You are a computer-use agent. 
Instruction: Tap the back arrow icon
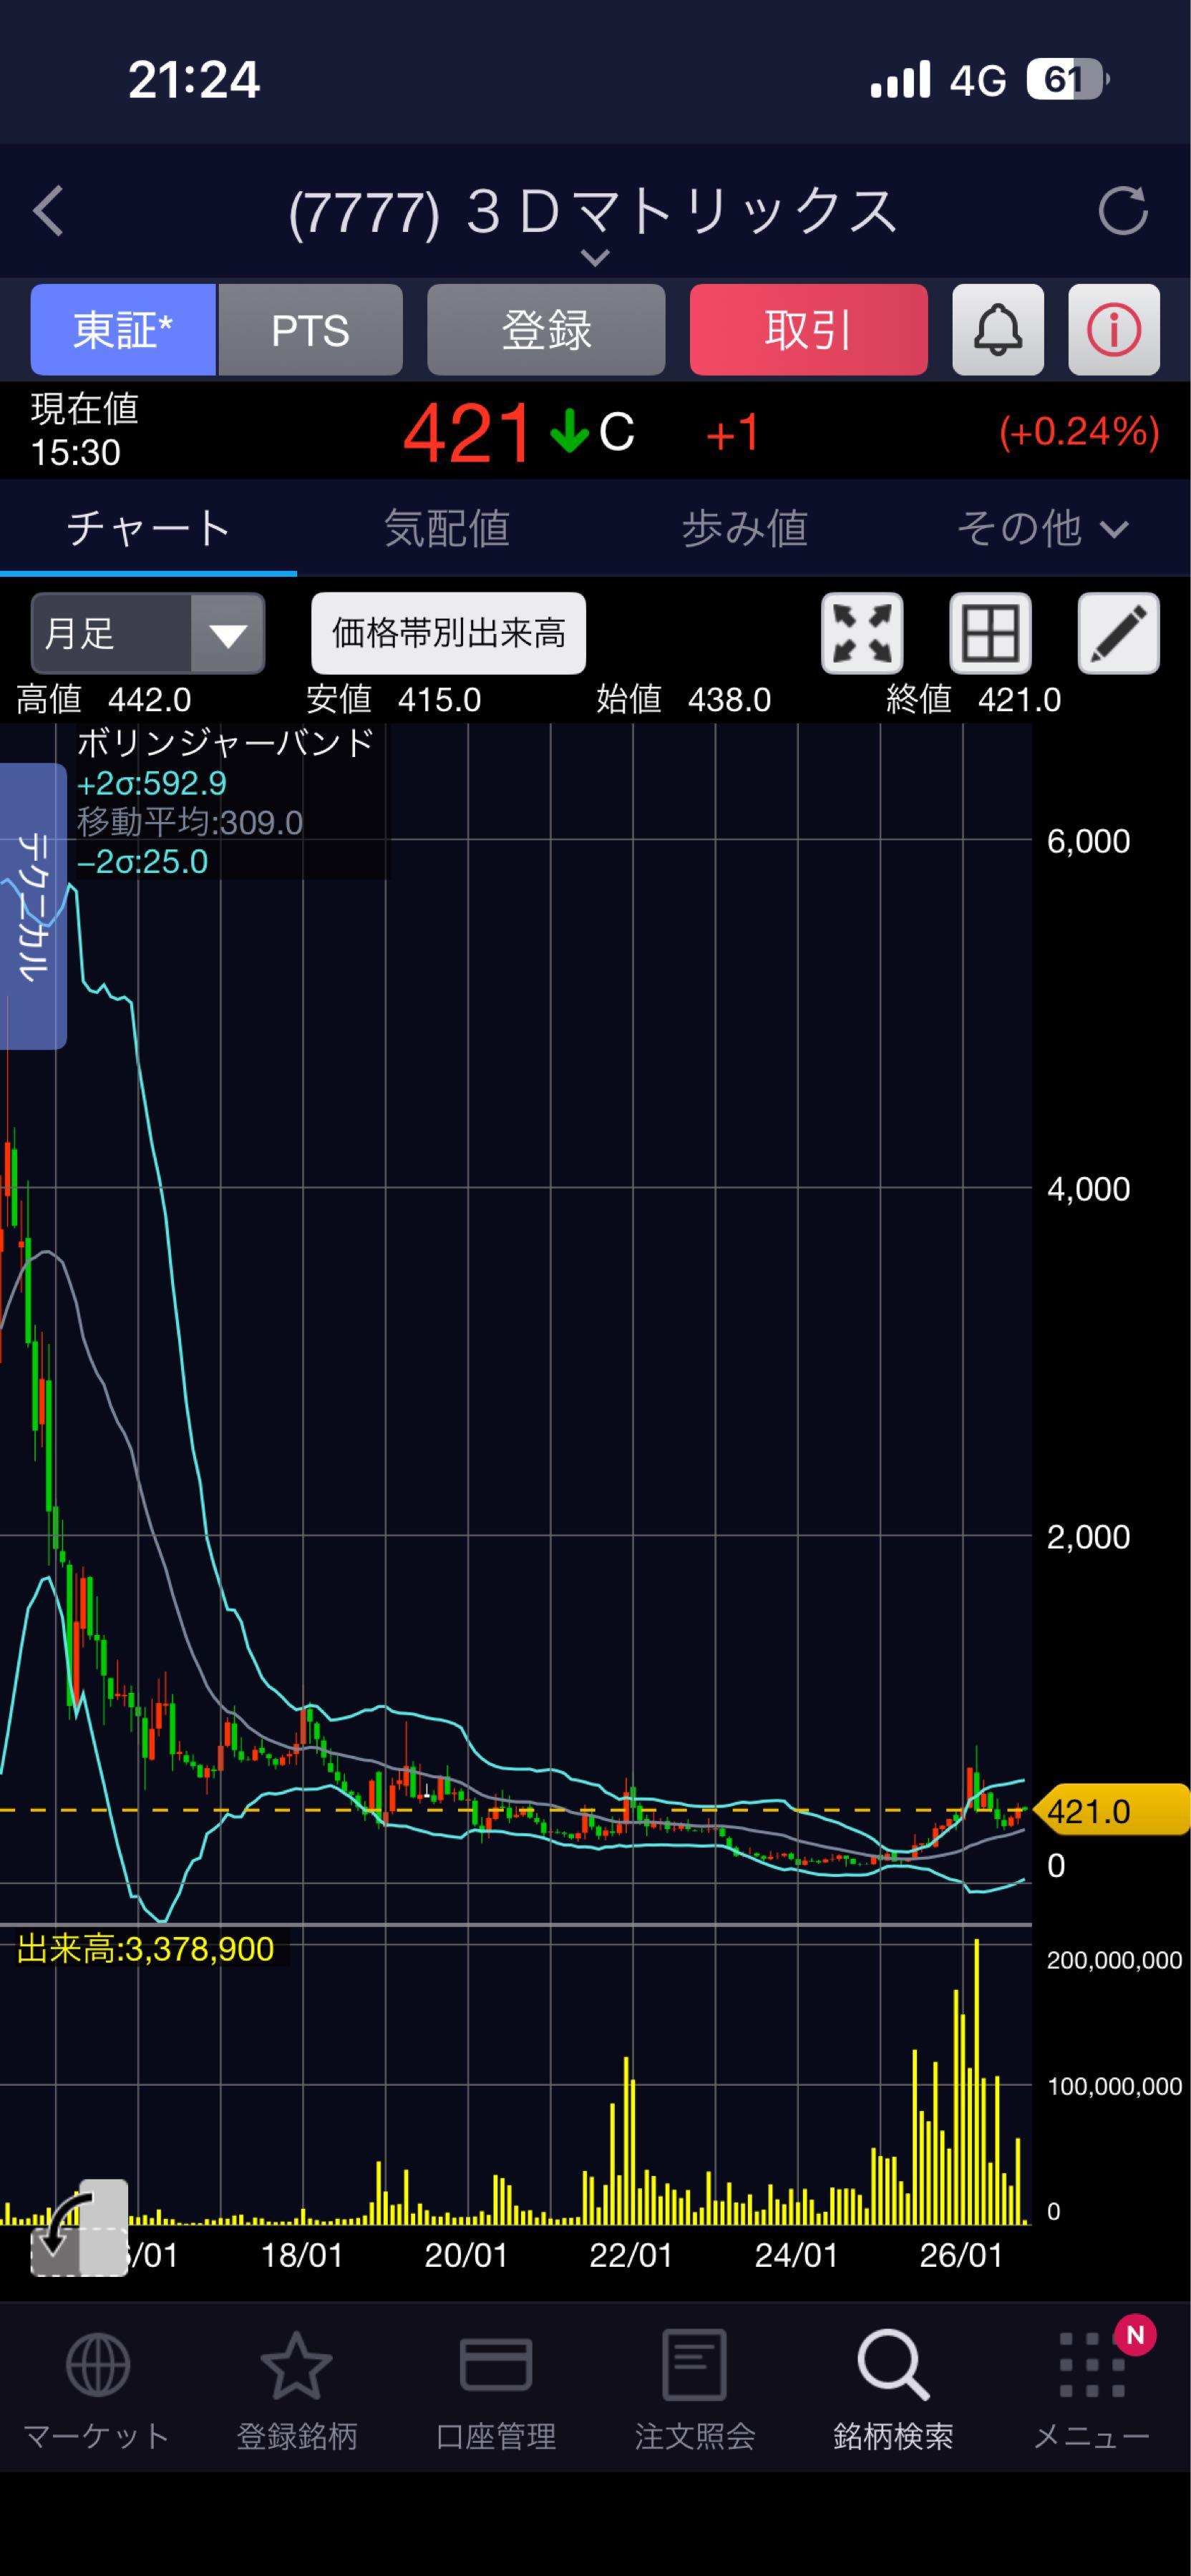(x=48, y=211)
